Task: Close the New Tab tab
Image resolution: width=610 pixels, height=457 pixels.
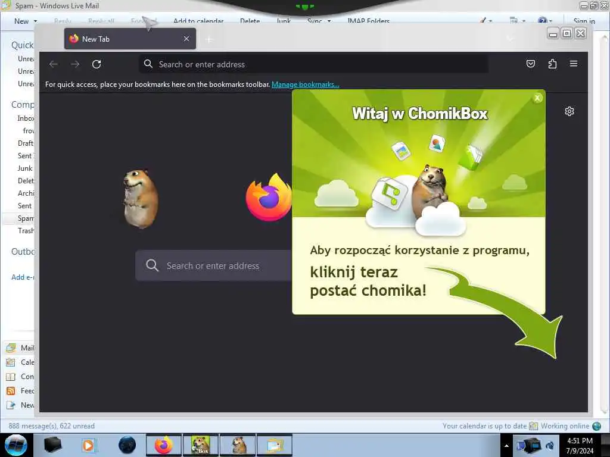Action: coord(186,39)
